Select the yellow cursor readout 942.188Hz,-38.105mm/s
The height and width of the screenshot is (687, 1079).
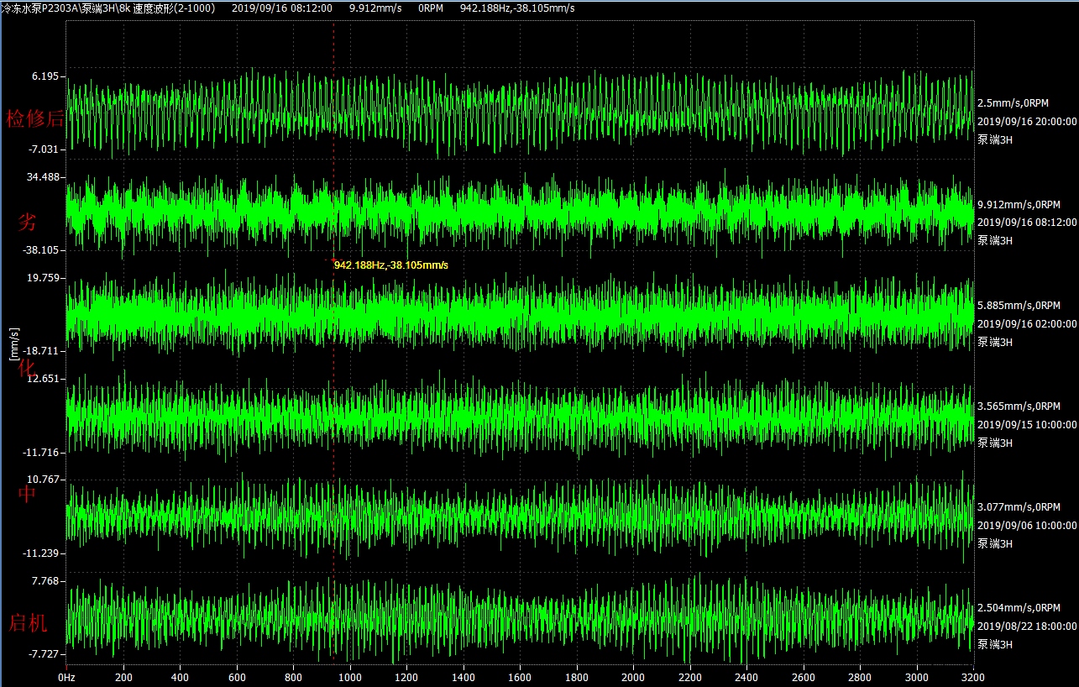point(391,265)
